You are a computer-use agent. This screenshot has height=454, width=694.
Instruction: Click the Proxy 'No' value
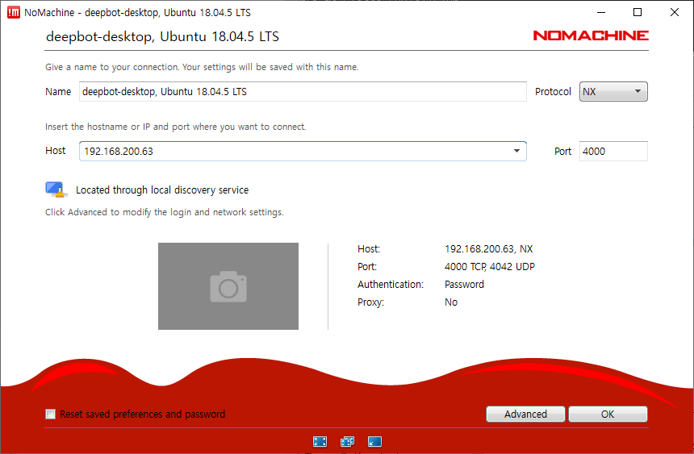(451, 302)
